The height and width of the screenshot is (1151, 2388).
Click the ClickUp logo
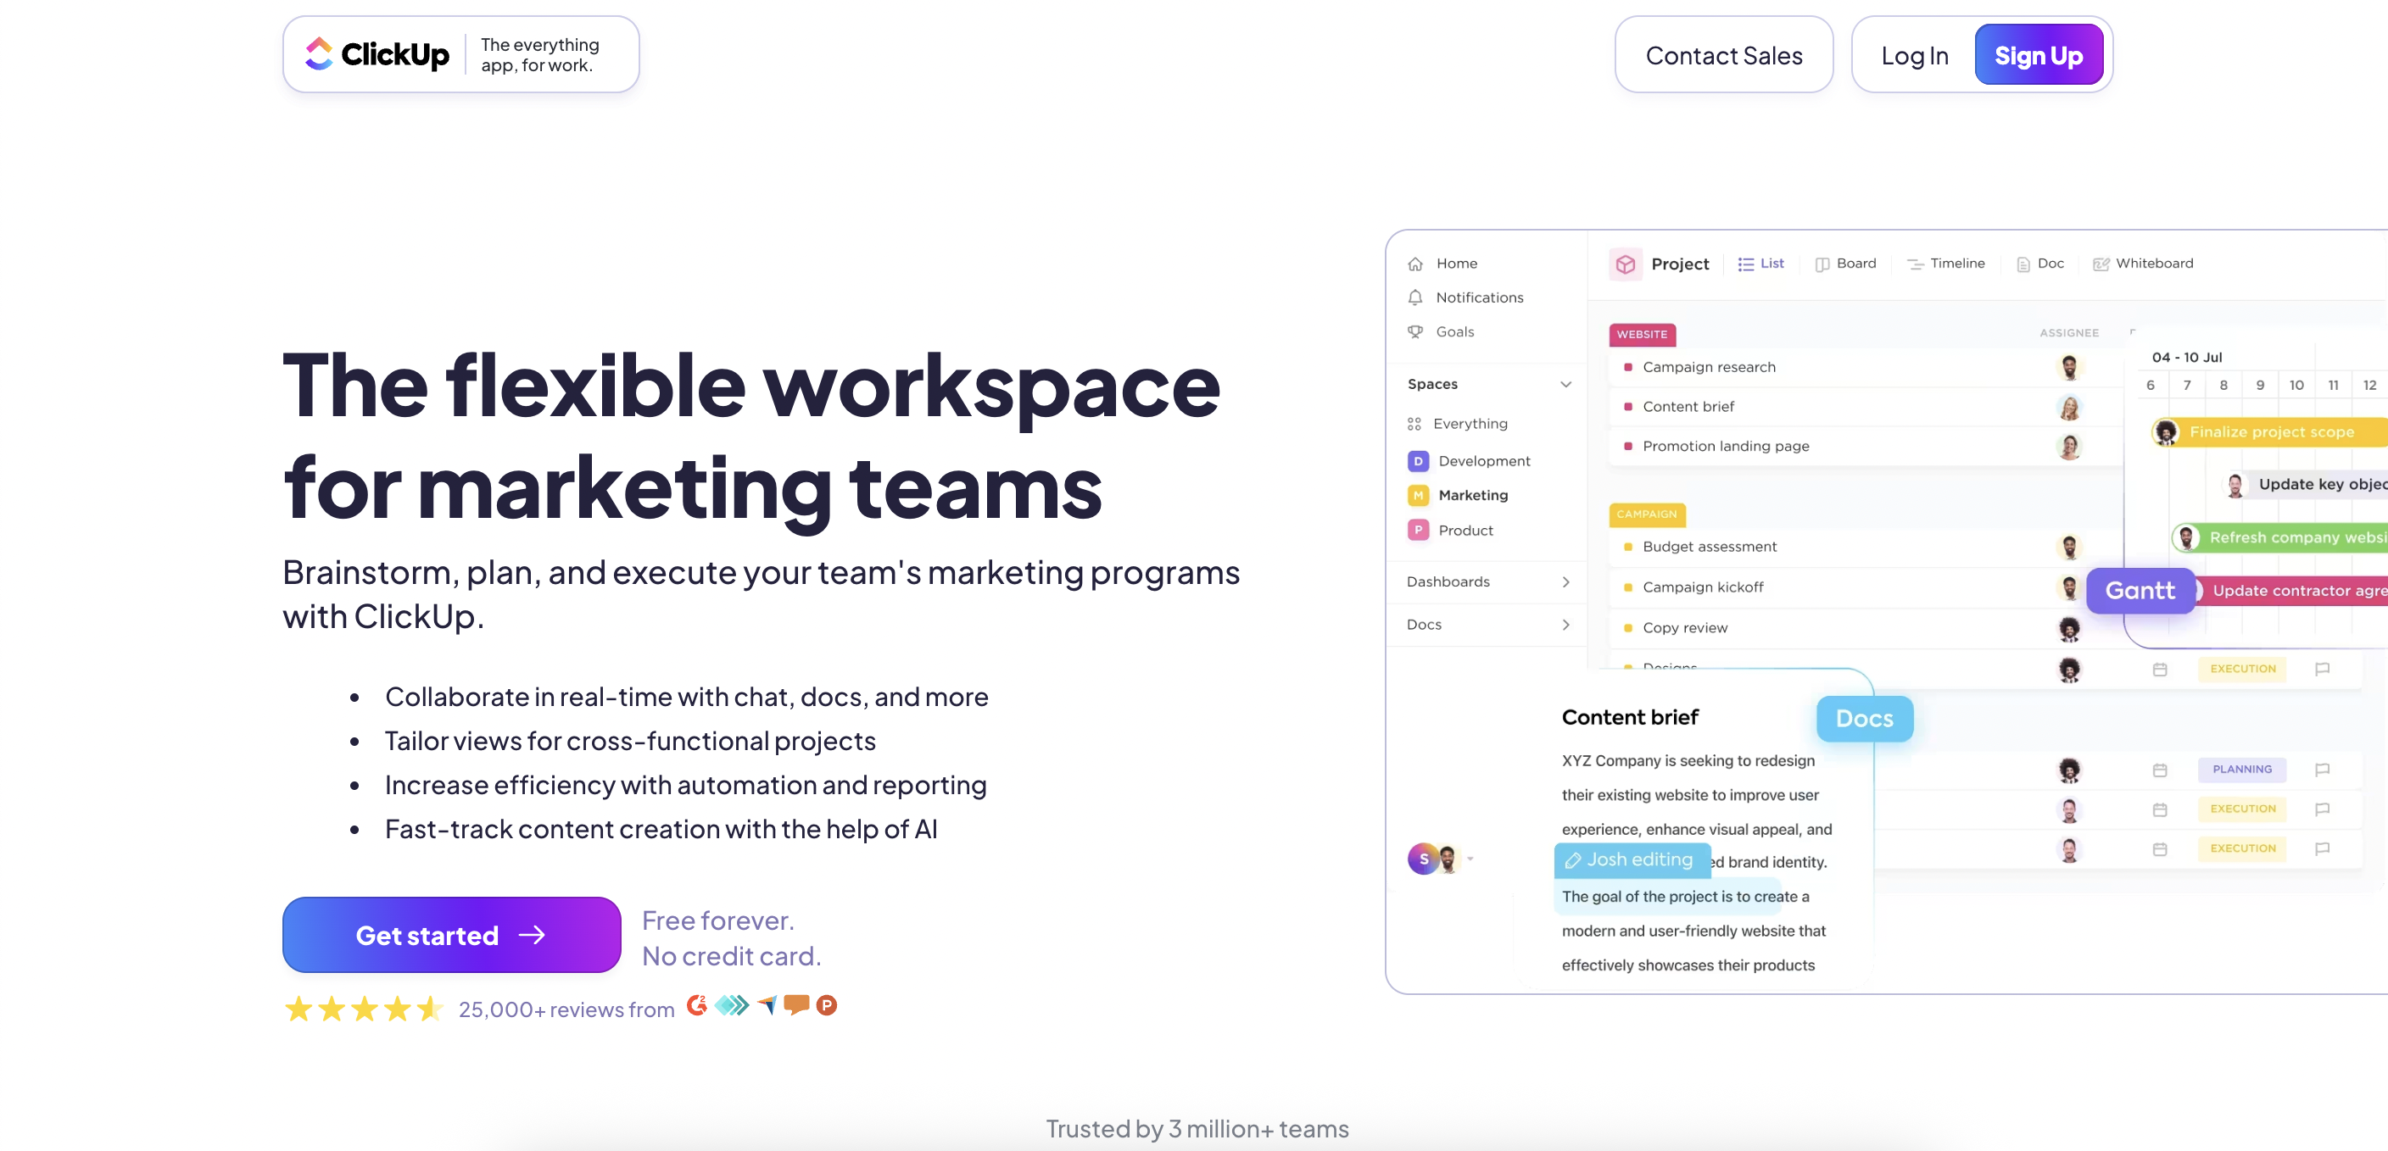(x=377, y=53)
